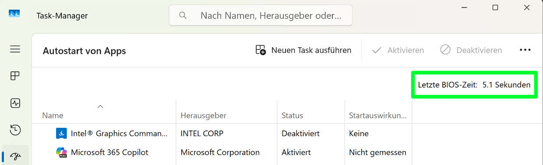Focus the Nach Namen, Herausgeber search field
The width and height of the screenshot is (543, 165).
click(261, 15)
